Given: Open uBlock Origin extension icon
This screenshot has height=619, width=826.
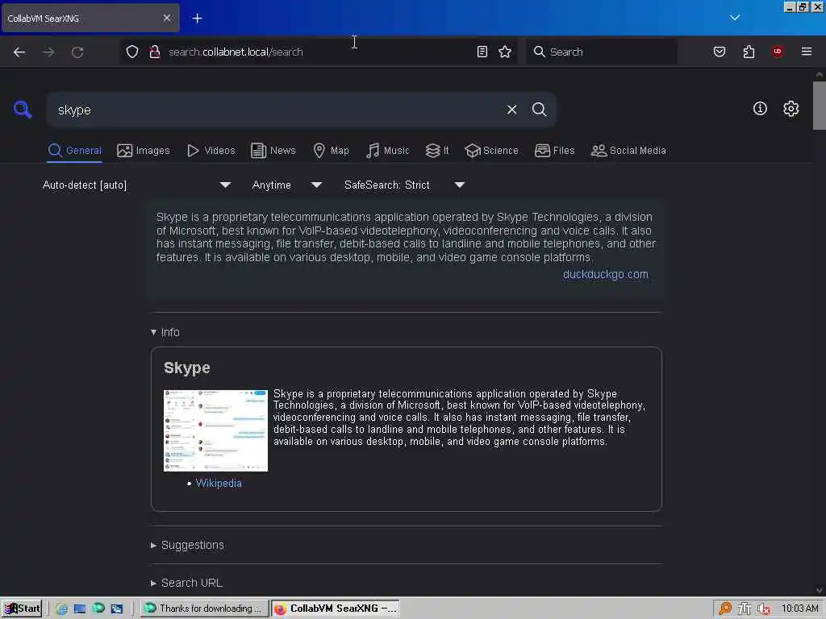Looking at the screenshot, I should (x=778, y=52).
